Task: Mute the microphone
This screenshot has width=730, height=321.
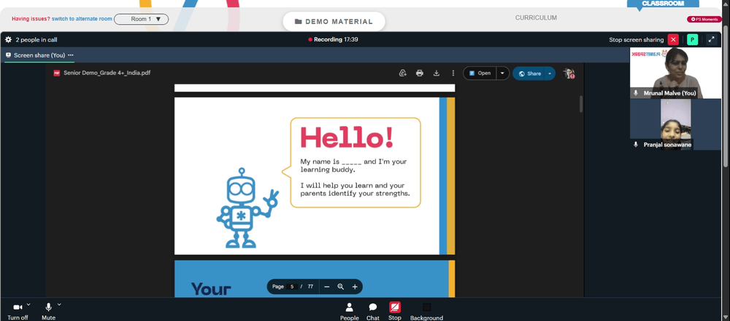Action: [48, 311]
